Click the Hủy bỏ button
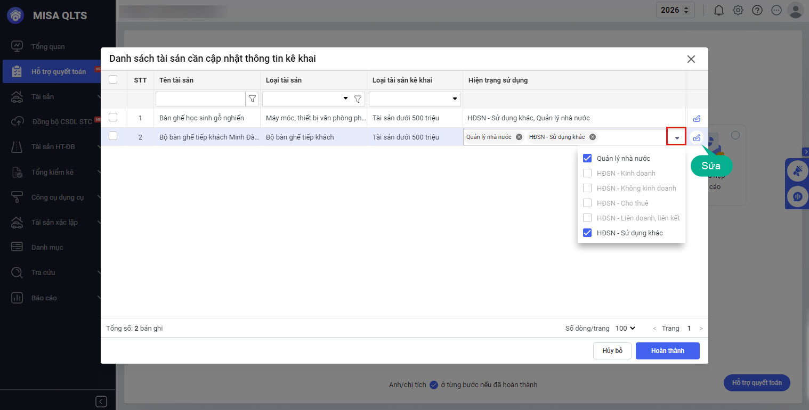Viewport: 809px width, 410px height. coord(612,351)
